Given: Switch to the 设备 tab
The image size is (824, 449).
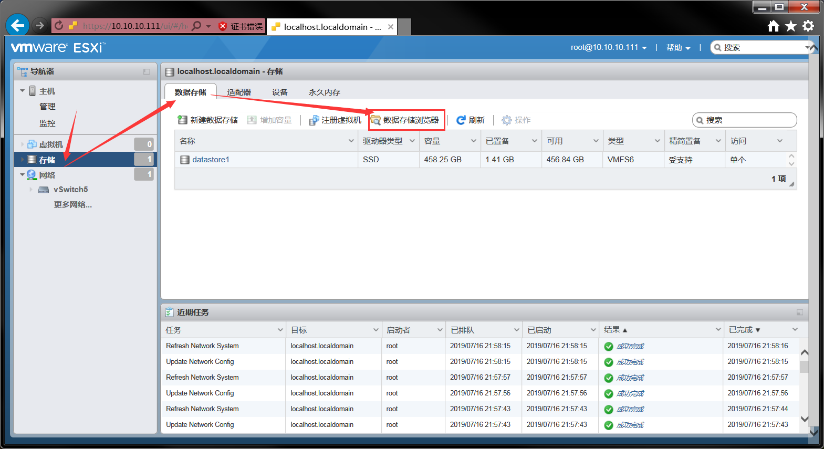Looking at the screenshot, I should tap(280, 92).
